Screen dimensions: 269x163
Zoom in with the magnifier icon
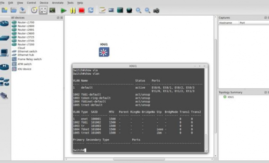point(139,11)
